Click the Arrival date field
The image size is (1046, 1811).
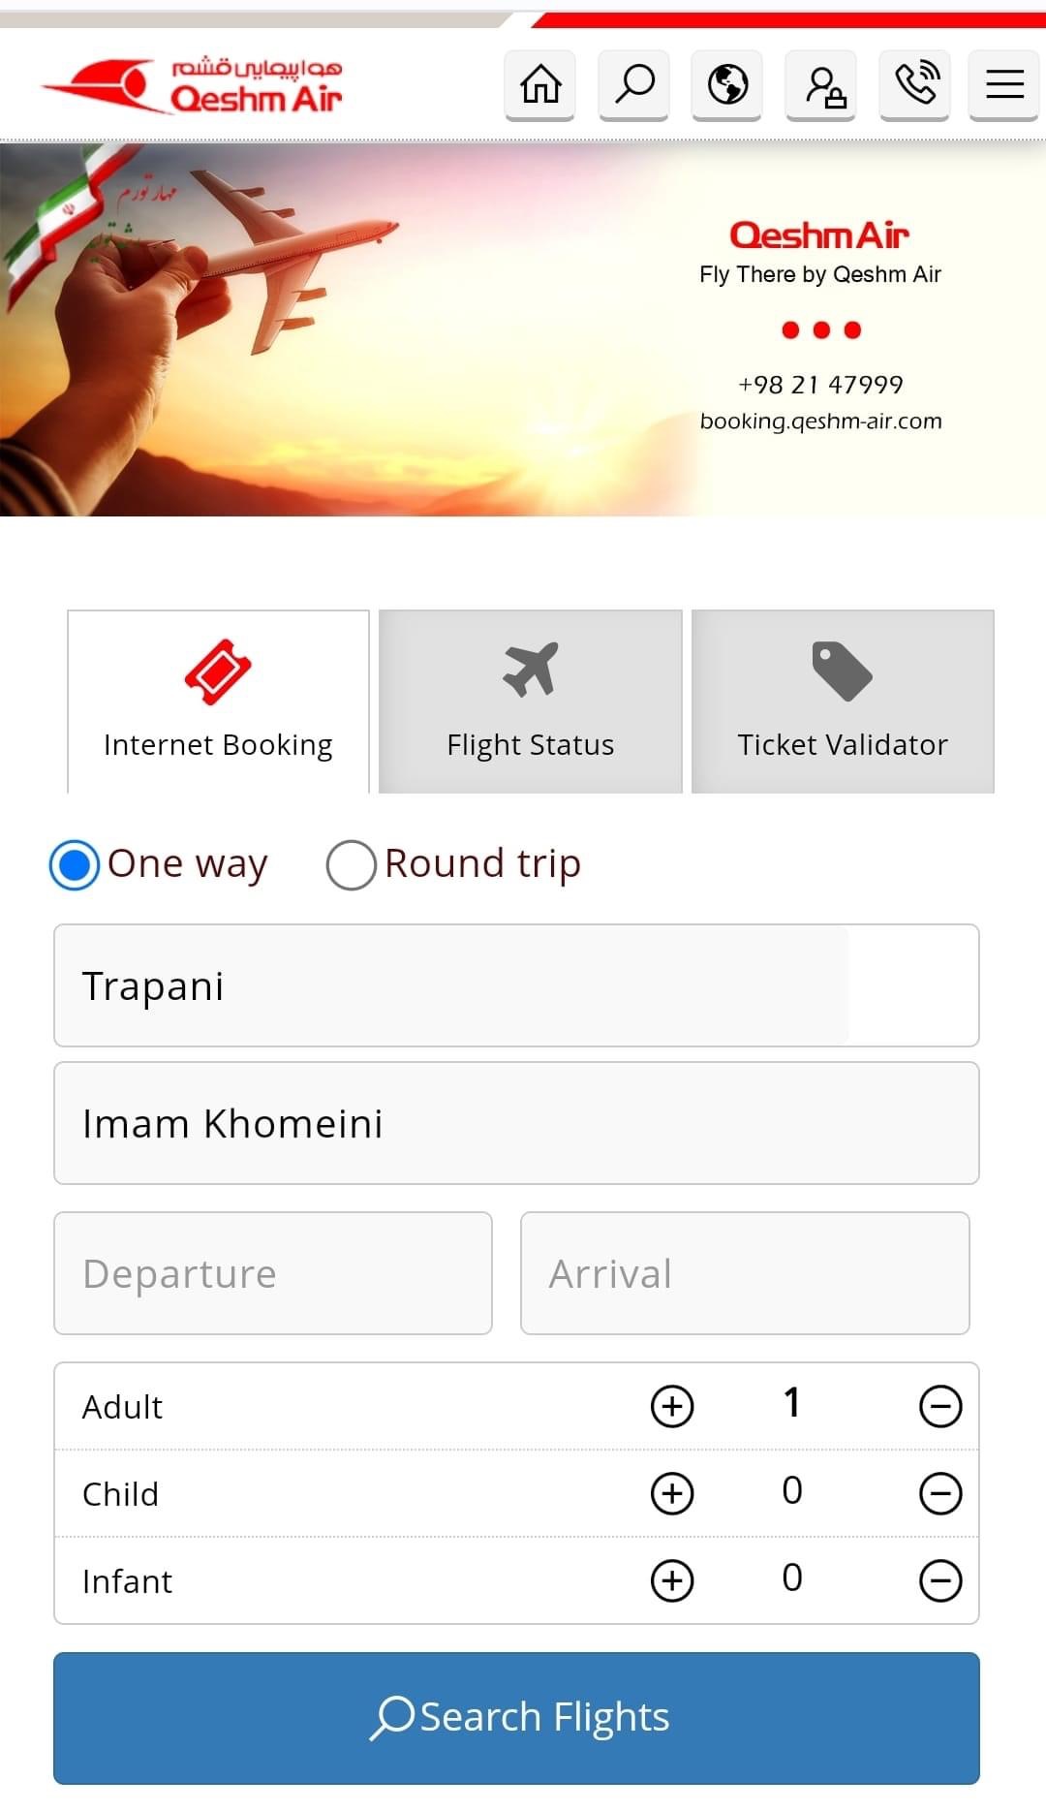[745, 1273]
